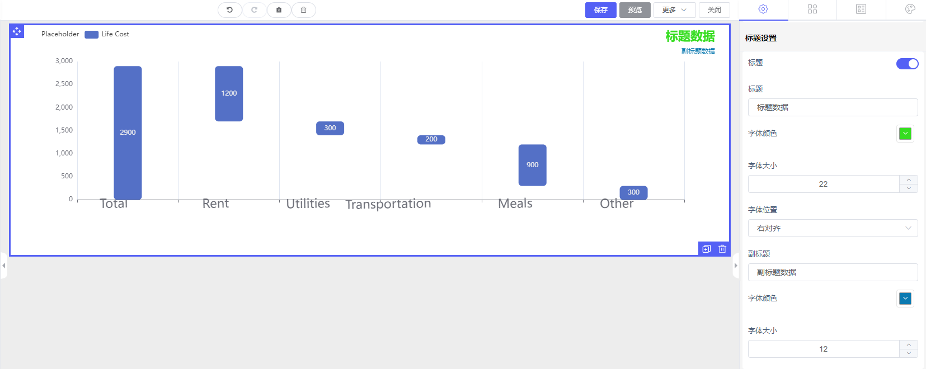Switch to the components grid tab
The image size is (926, 369).
(812, 9)
